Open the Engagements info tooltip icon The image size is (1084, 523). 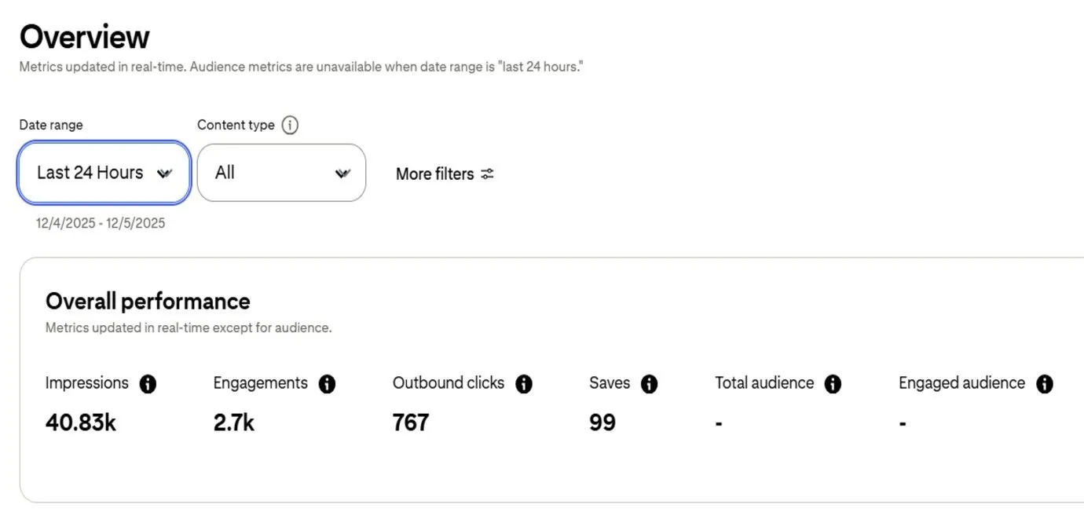coord(327,384)
